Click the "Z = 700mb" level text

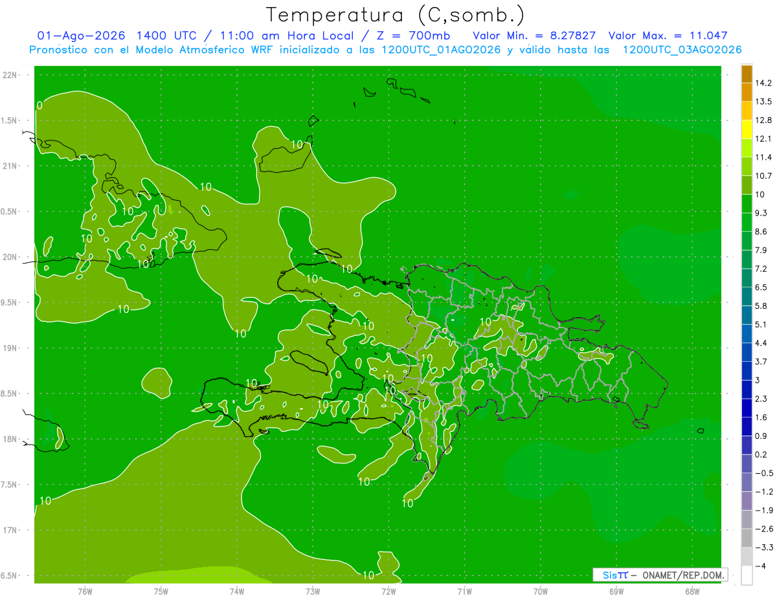pos(414,36)
